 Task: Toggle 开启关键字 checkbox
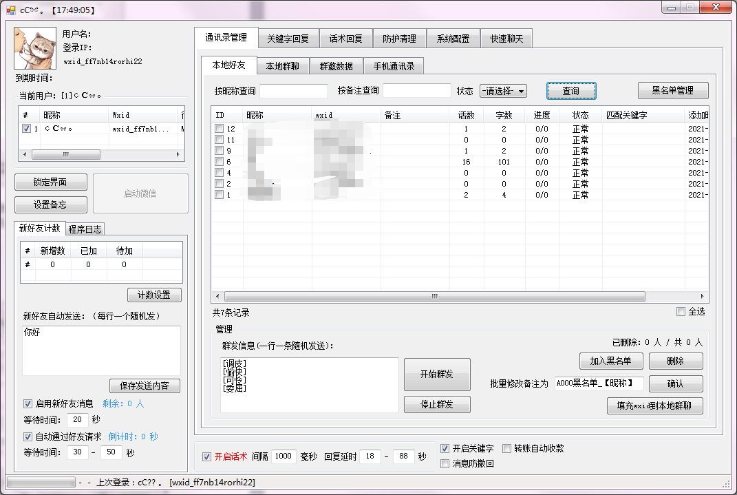(445, 448)
